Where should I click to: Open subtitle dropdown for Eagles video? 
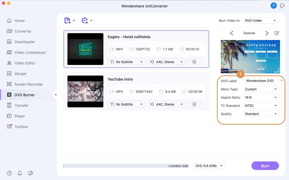click(126, 62)
